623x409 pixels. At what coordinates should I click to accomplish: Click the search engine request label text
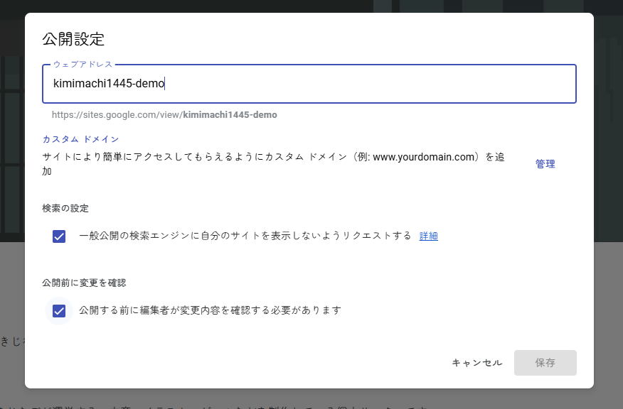point(245,236)
